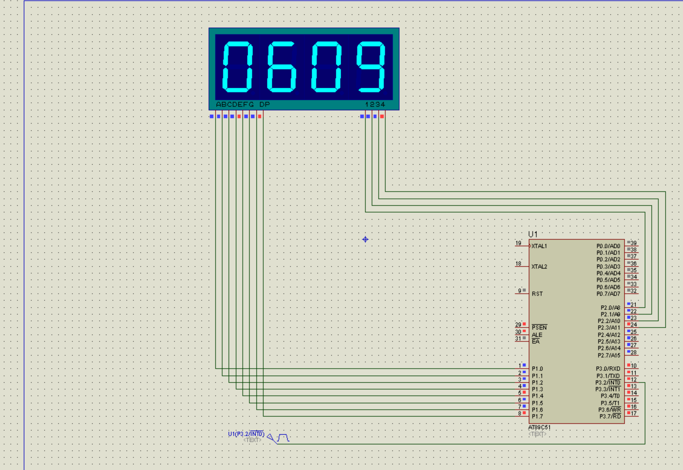Select the digit 6 on the display
683x470 pixels.
pyautogui.click(x=281, y=66)
